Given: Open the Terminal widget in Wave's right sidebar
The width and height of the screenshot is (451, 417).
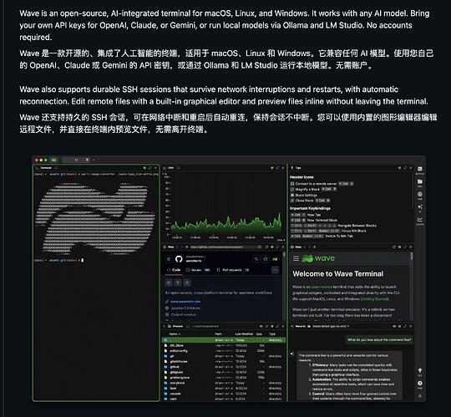Looking at the screenshot, I should [x=419, y=170].
